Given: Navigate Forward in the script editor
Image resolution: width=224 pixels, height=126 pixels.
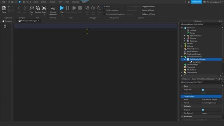Looking at the screenshot, I should coord(25,8).
